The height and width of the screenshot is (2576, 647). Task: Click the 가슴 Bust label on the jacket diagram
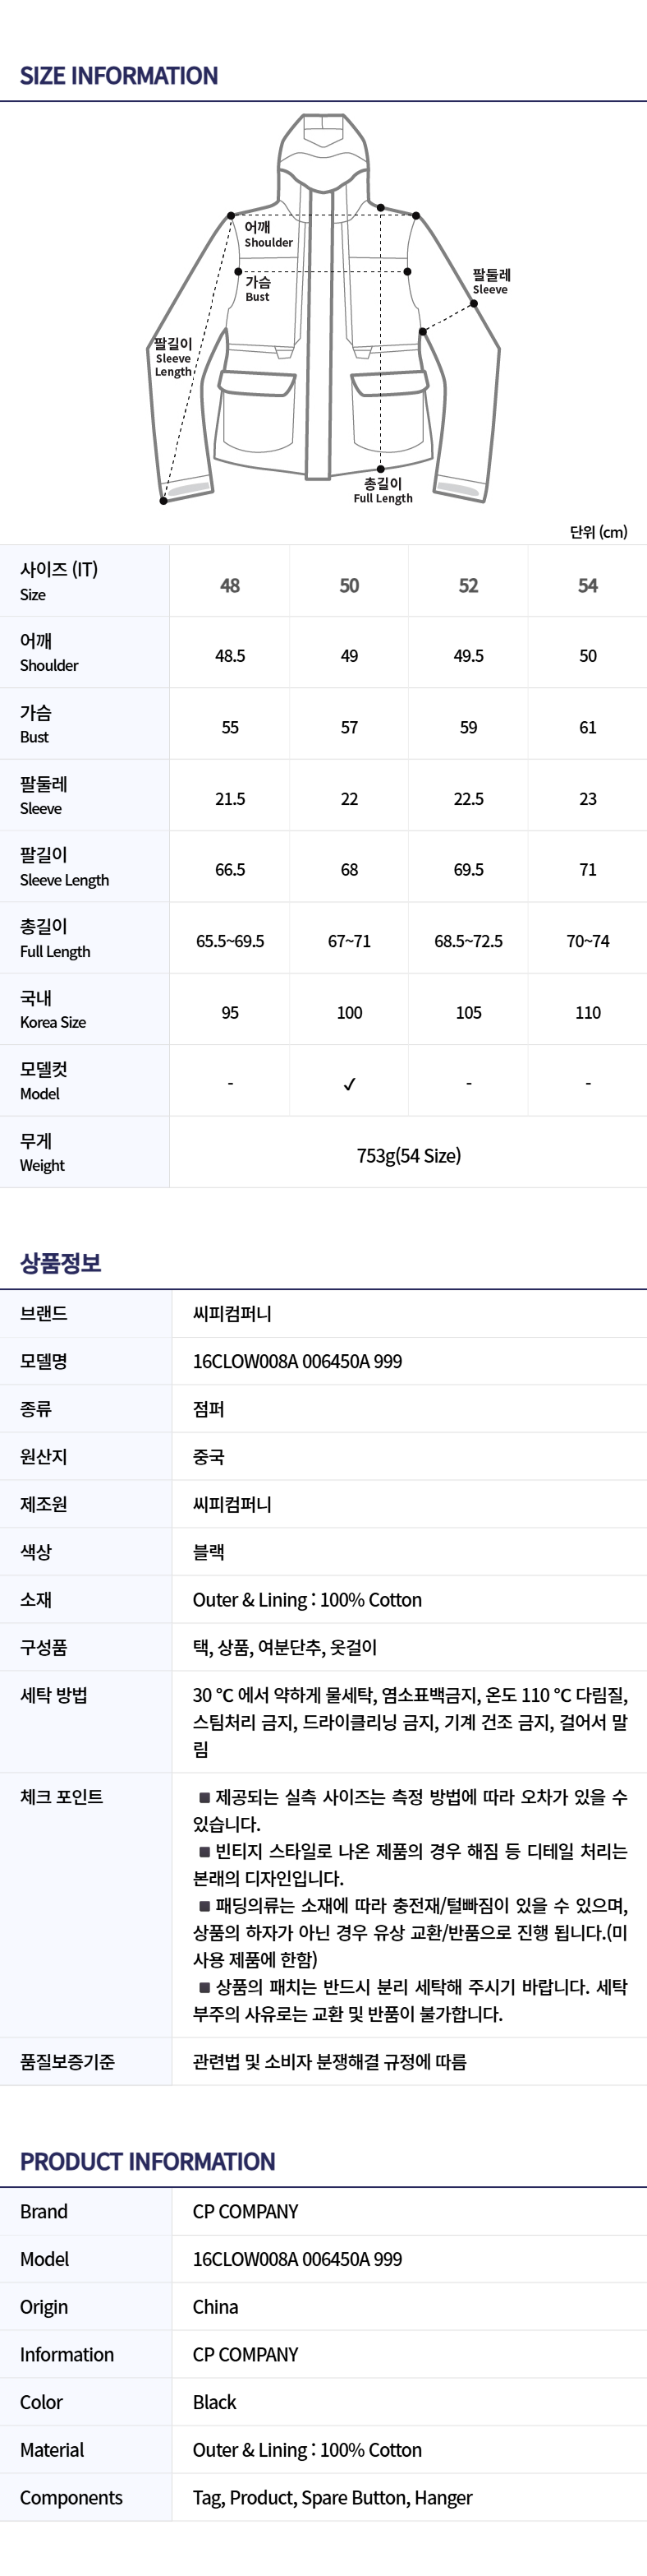[258, 289]
